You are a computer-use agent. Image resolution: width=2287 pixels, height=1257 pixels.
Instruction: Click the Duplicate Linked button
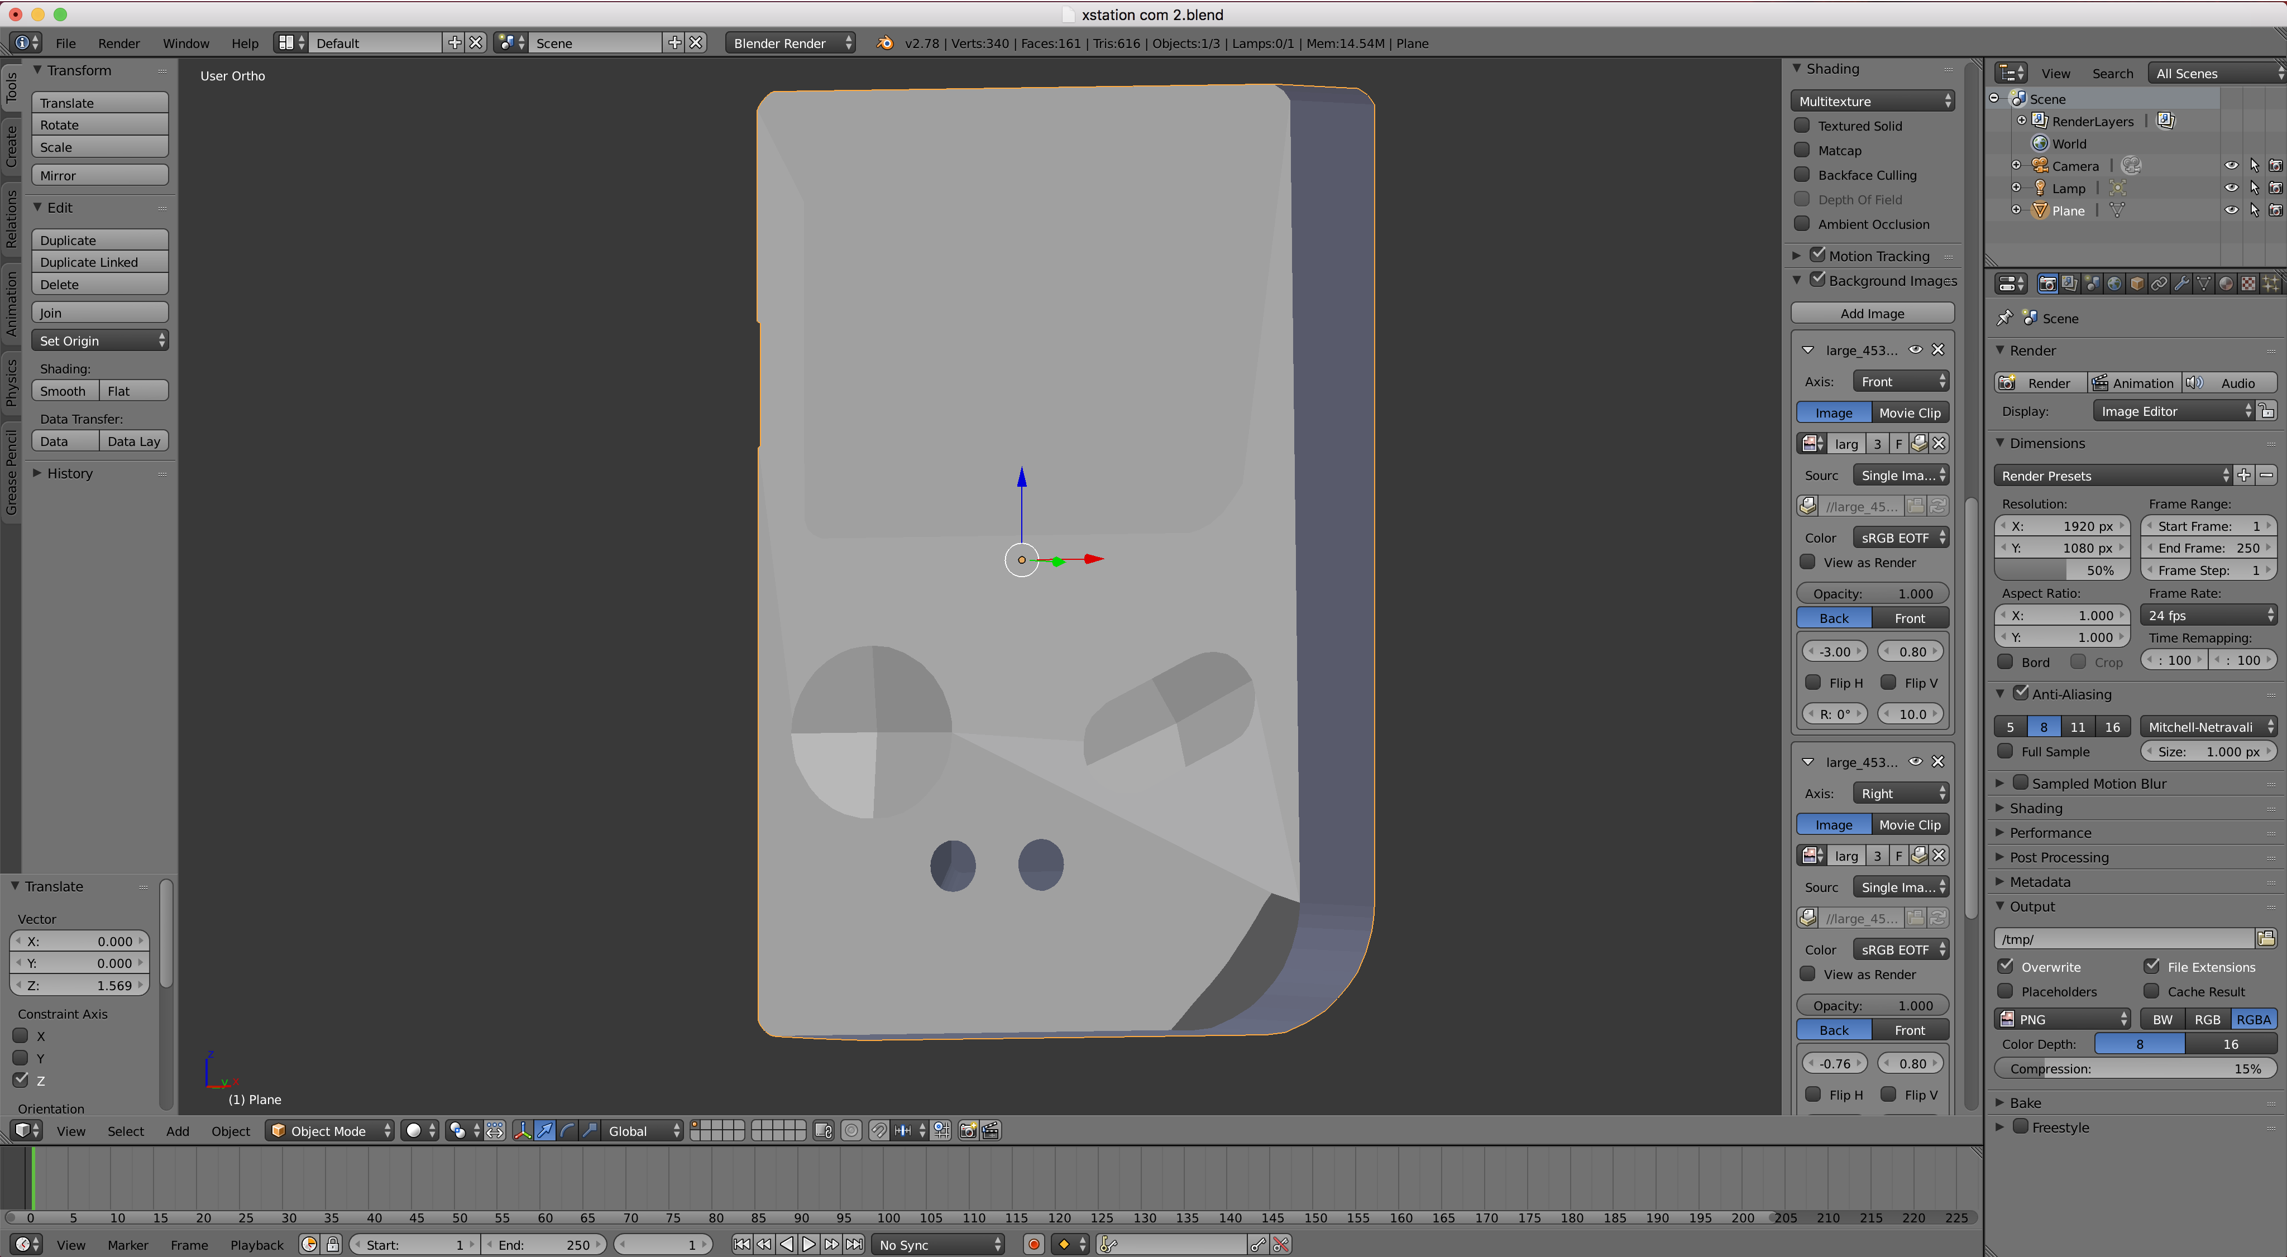(x=99, y=262)
